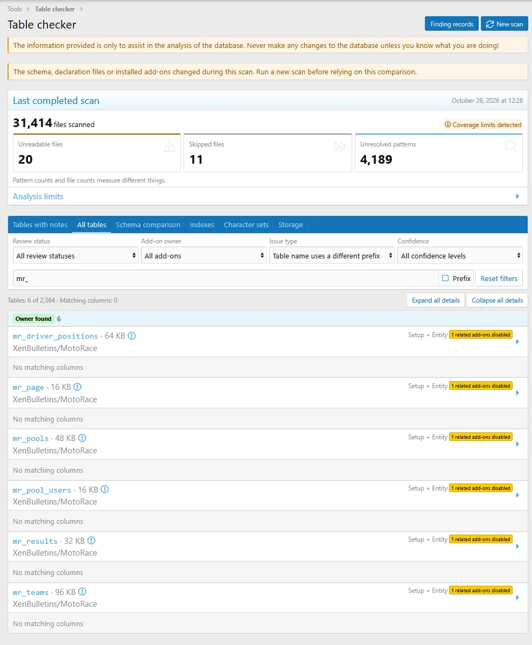
Task: Click the fast-forward icon in Skipped files card
Action: (340, 146)
